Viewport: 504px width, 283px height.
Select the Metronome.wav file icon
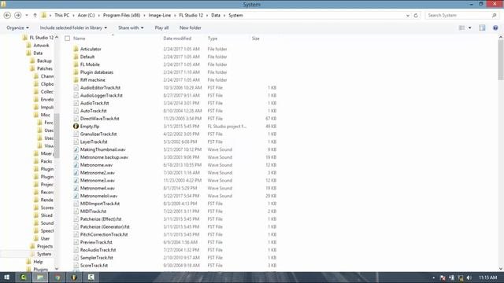(76, 165)
